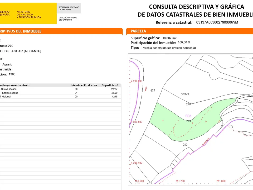Click the polygon label 003 on map

[x=188, y=116]
